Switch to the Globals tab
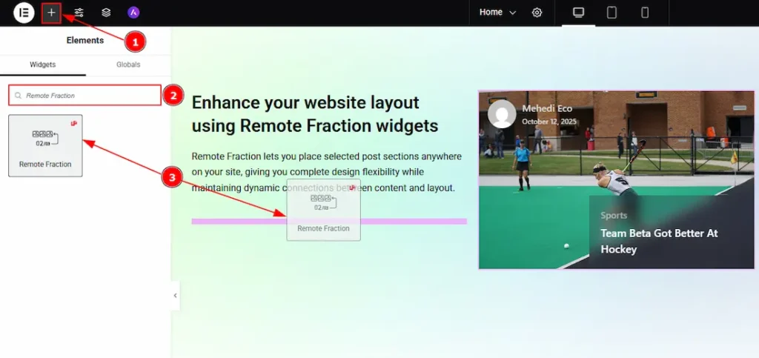Screen dimensions: 759x358 (x=128, y=65)
